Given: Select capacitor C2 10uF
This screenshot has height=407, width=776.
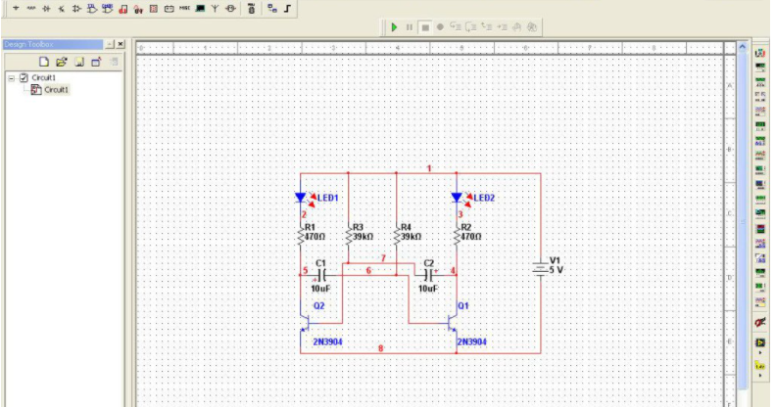Looking at the screenshot, I should click(x=428, y=276).
